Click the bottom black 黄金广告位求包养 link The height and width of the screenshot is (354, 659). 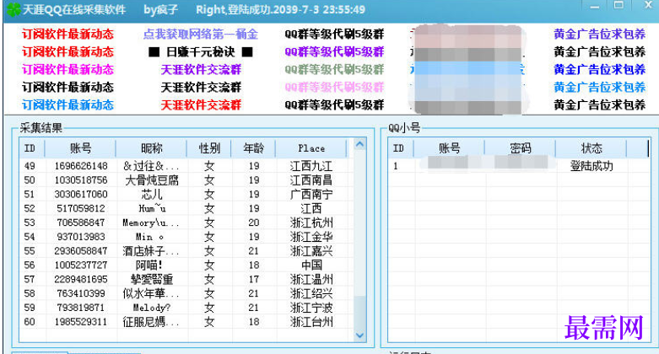pos(599,105)
